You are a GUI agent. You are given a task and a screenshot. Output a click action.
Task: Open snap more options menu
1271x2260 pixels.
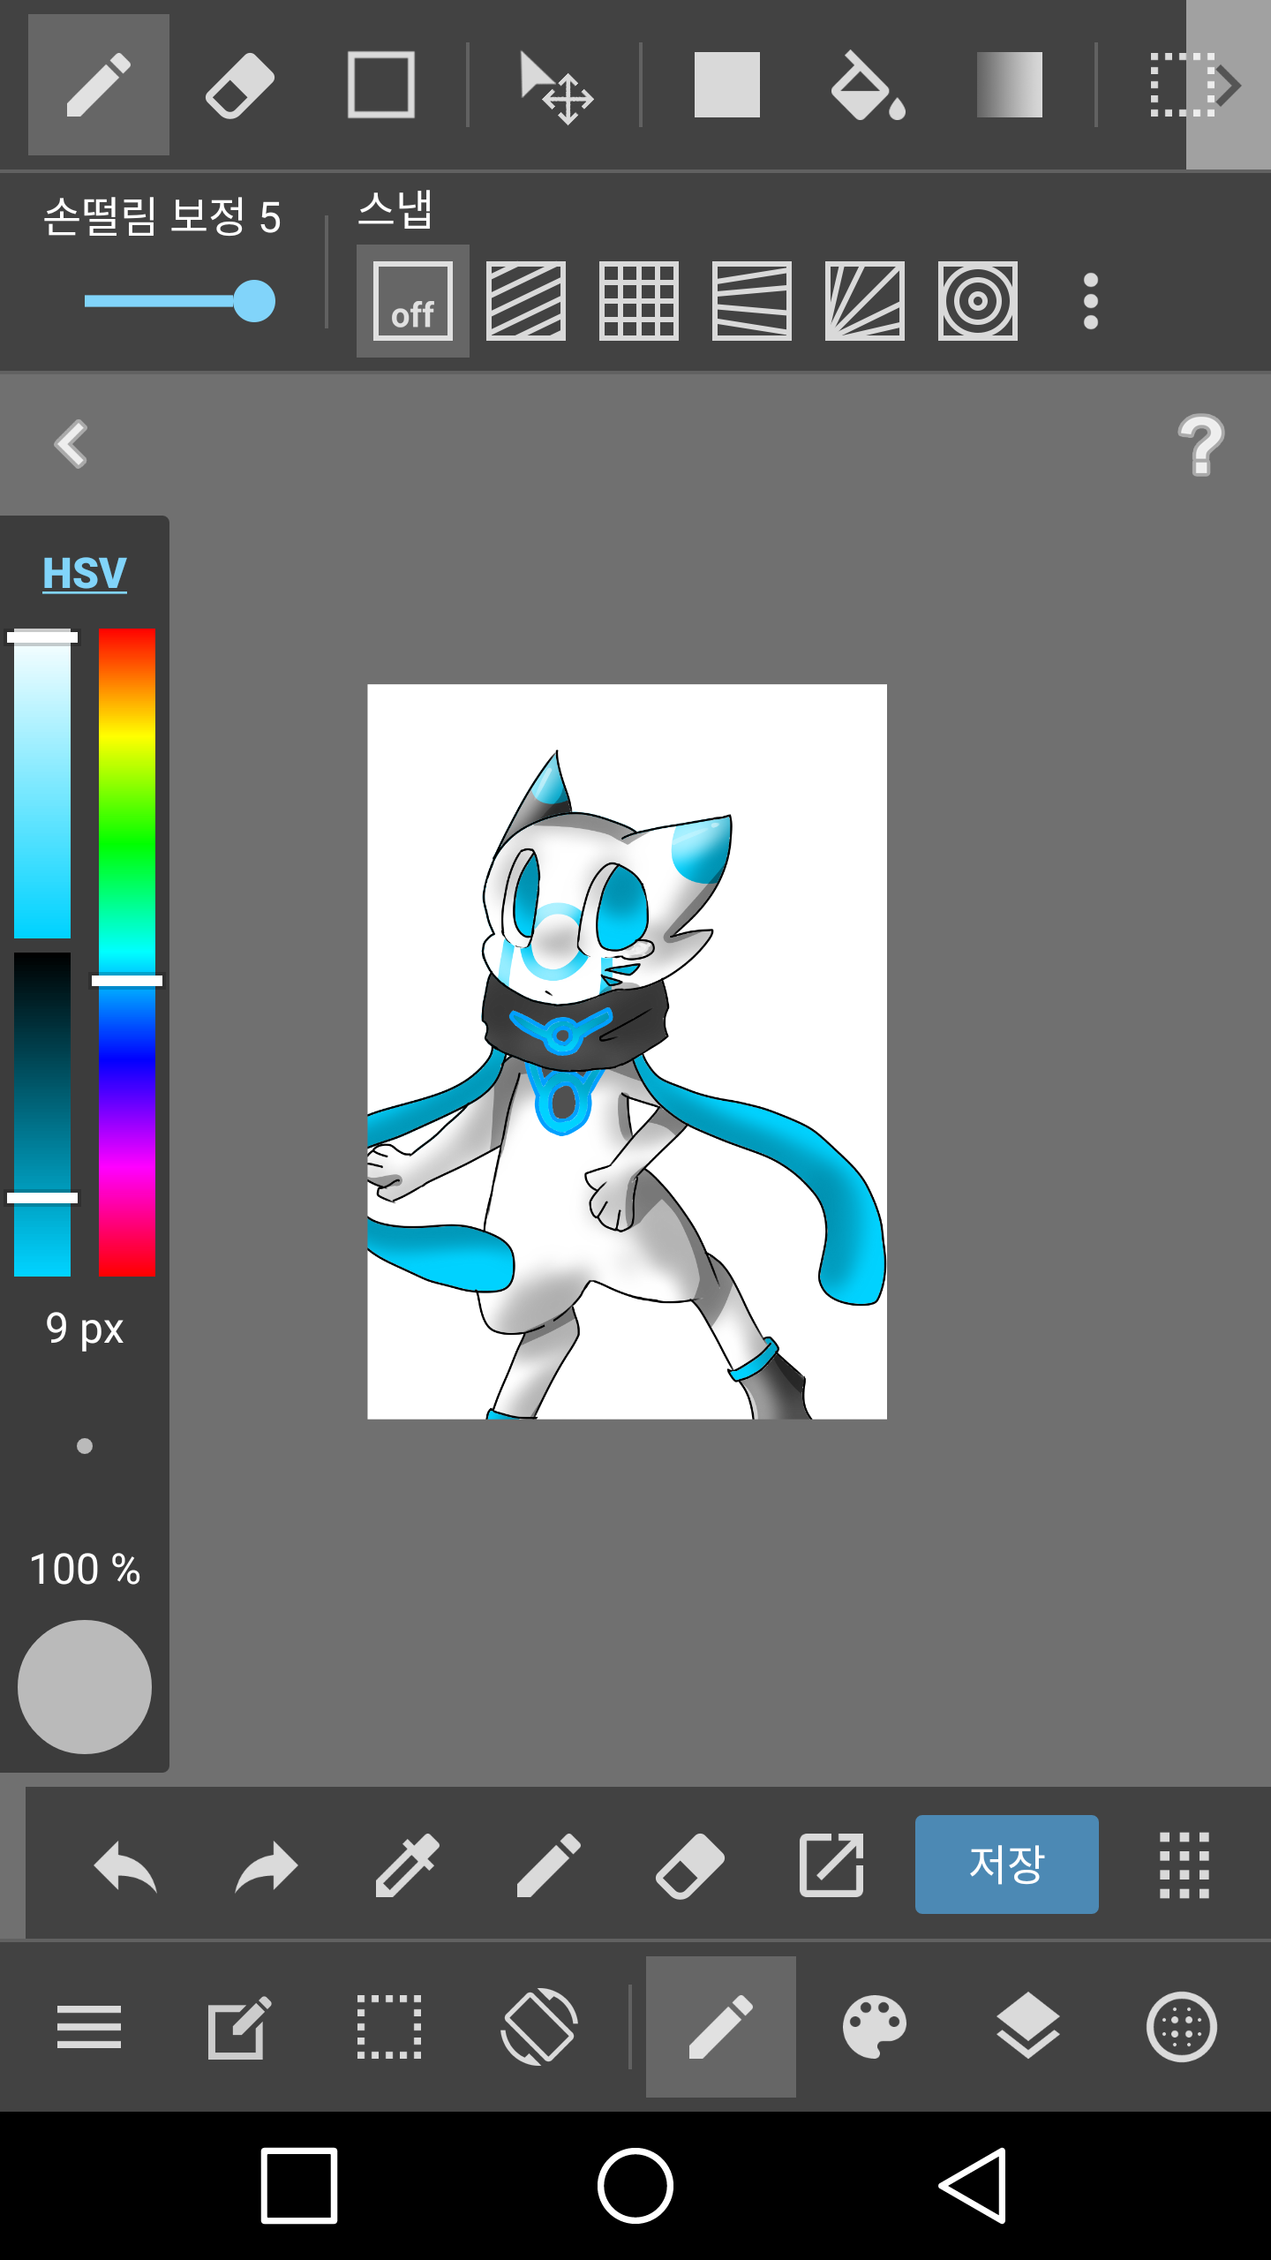(1091, 301)
